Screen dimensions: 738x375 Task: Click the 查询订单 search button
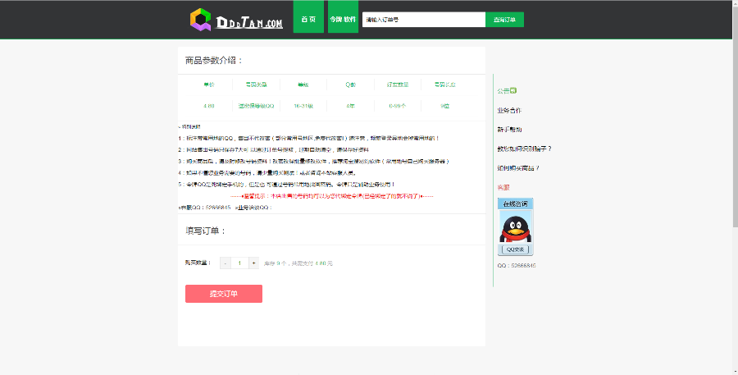[x=504, y=20]
